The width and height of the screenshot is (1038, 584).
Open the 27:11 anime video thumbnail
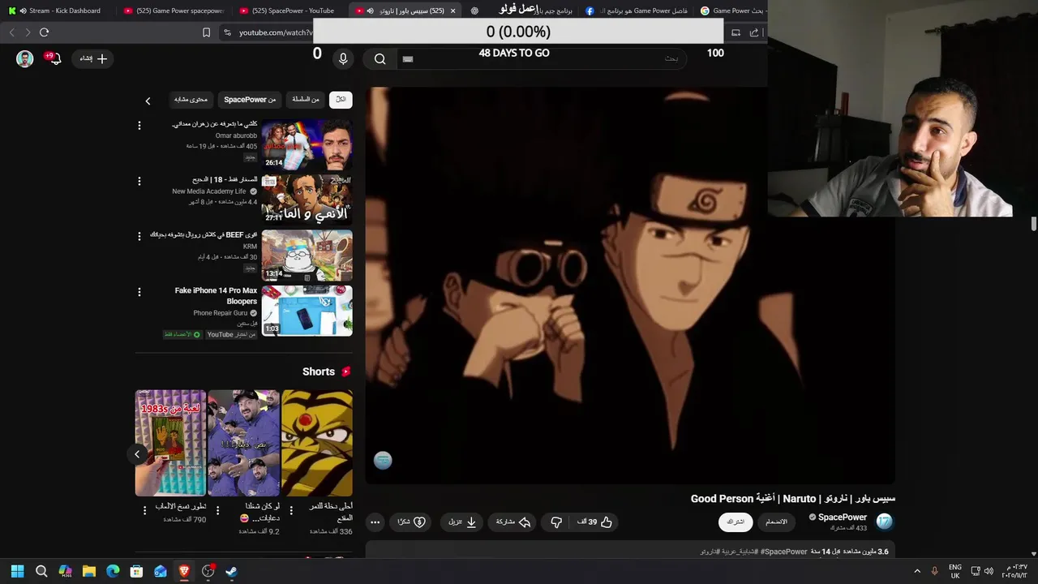307,200
